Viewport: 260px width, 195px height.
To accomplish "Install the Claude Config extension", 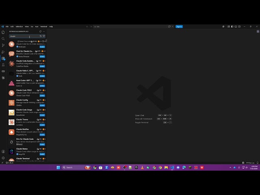I will 42,105.
